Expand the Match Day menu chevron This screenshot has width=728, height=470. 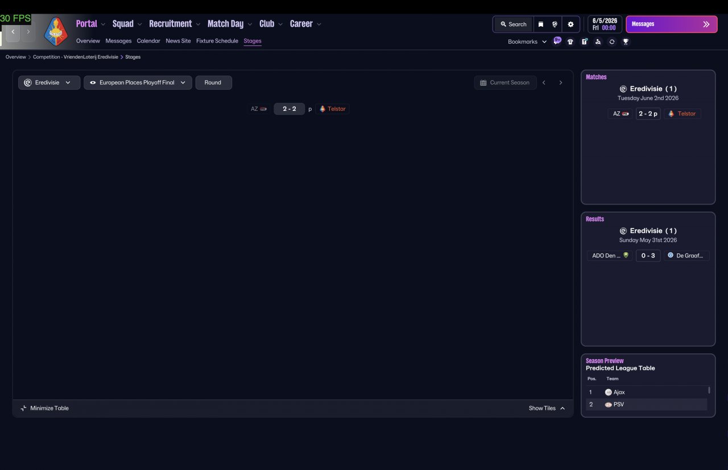pyautogui.click(x=250, y=24)
